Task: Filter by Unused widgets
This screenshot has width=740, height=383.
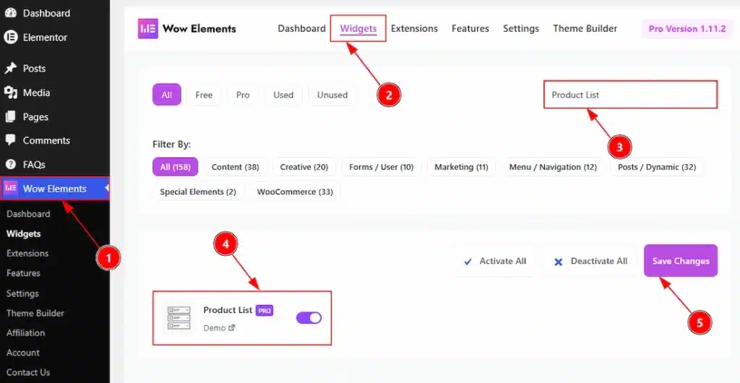Action: [332, 95]
